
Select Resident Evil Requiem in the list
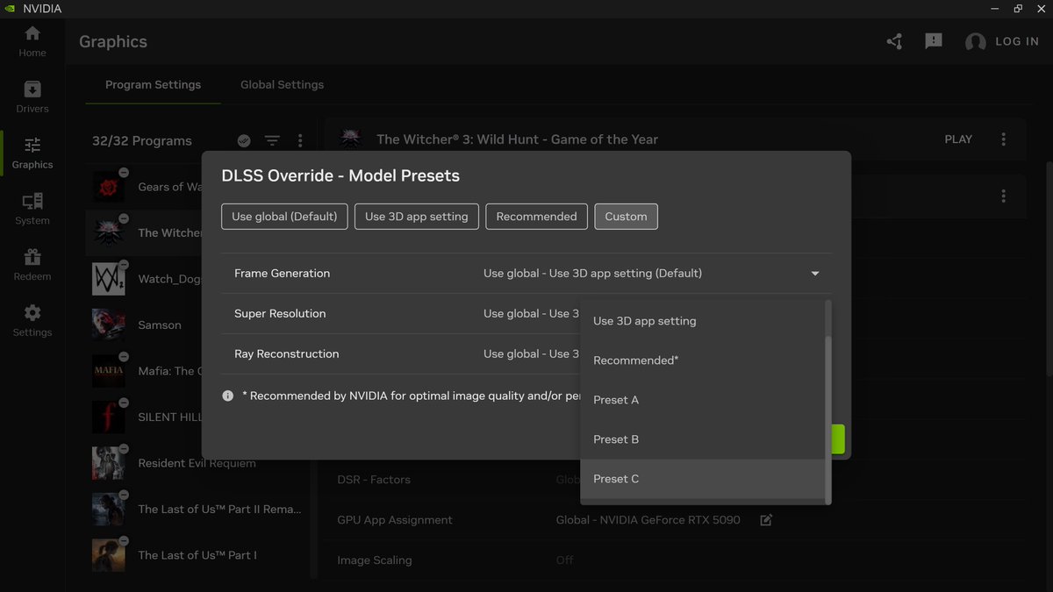(x=197, y=463)
